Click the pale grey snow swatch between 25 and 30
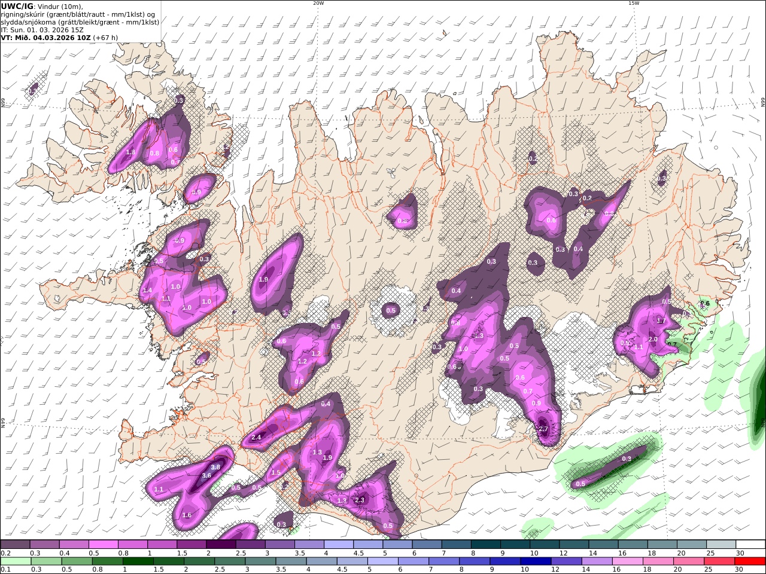The image size is (766, 574). (x=722, y=545)
